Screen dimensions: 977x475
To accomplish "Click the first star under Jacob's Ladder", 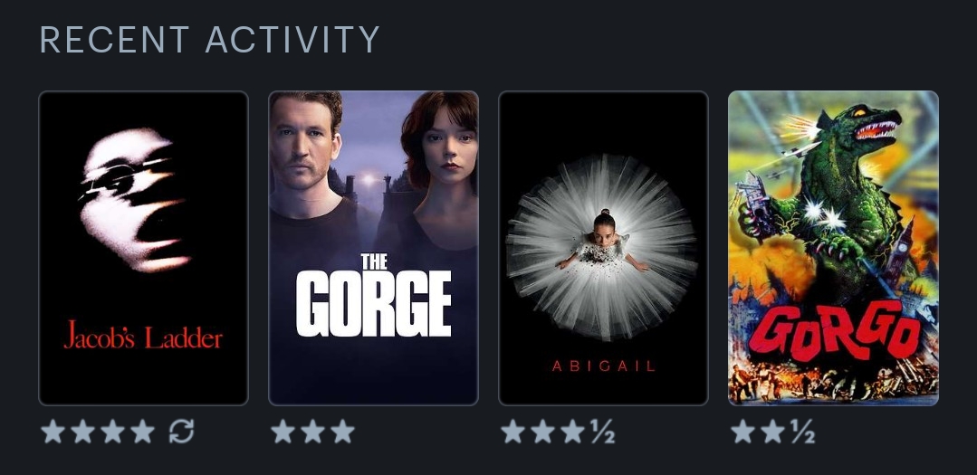I will click(53, 431).
